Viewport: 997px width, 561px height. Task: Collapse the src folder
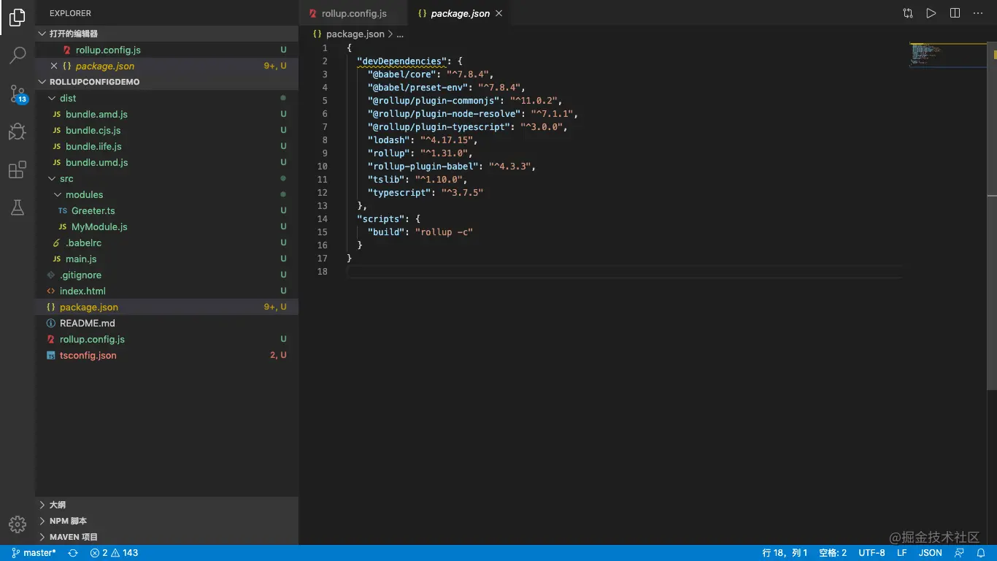pyautogui.click(x=167, y=178)
